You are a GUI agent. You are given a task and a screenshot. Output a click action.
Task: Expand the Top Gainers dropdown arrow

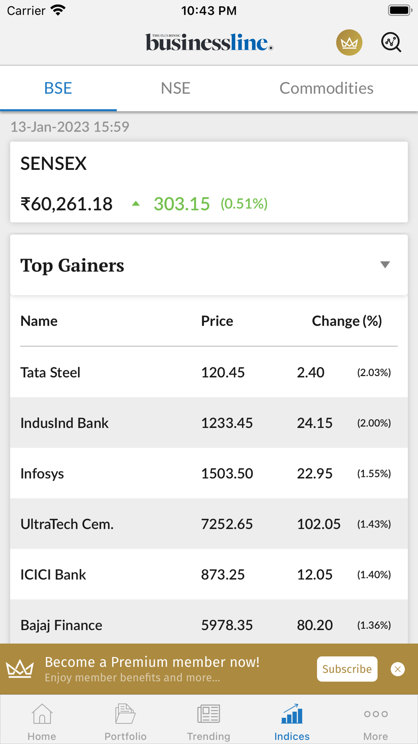pyautogui.click(x=385, y=264)
